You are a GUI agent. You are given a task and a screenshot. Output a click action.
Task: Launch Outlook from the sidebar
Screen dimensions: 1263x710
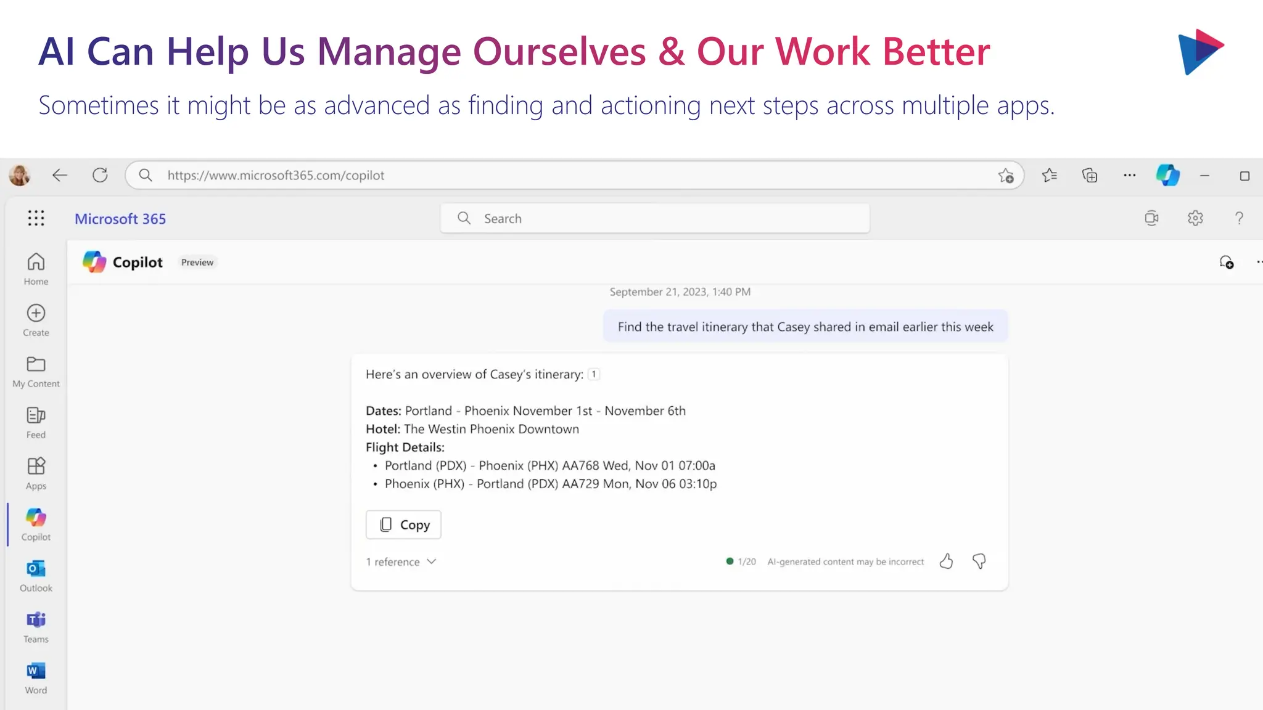[x=36, y=576]
